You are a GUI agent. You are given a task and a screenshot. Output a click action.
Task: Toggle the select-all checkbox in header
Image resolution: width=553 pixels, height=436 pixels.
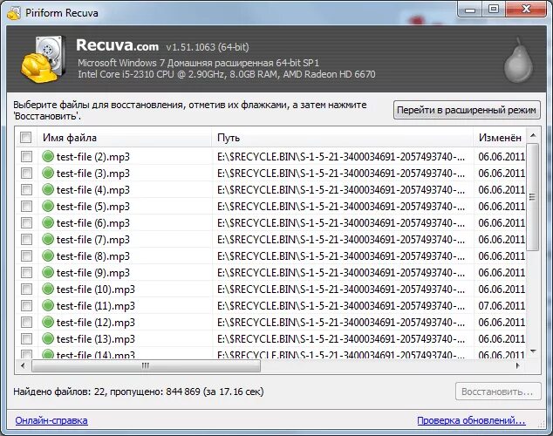pos(26,137)
